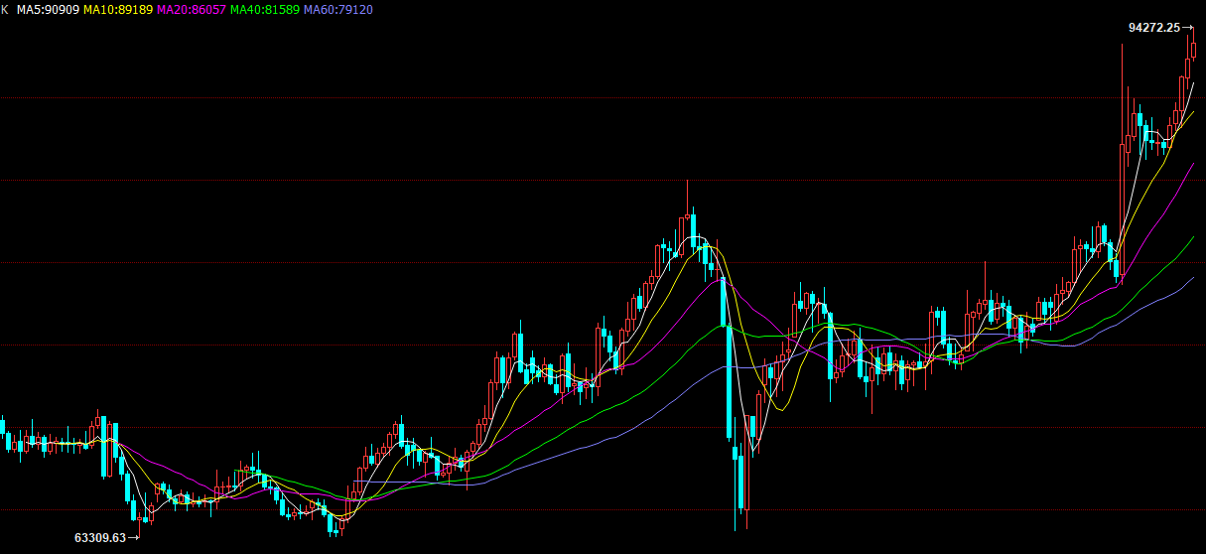Select the MA20:86057 indicator label
This screenshot has height=554, width=1206.
point(192,9)
